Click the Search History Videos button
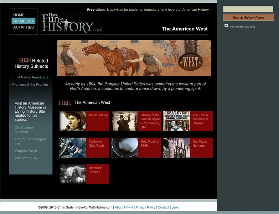This screenshot has height=214, width=279. tap(248, 17)
